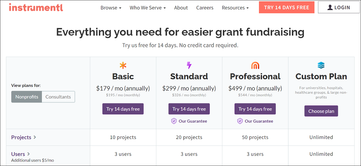The height and width of the screenshot is (166, 361).
Task: Open the Careers page
Action: (205, 8)
